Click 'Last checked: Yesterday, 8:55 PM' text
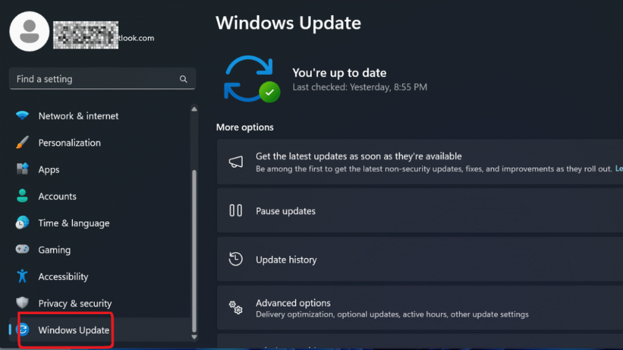Viewport: 623px width, 350px height. pos(360,87)
